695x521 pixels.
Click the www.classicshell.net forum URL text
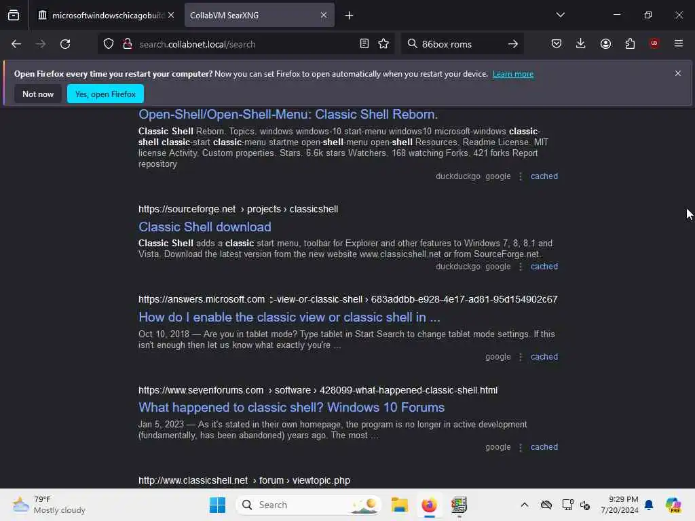(244, 481)
